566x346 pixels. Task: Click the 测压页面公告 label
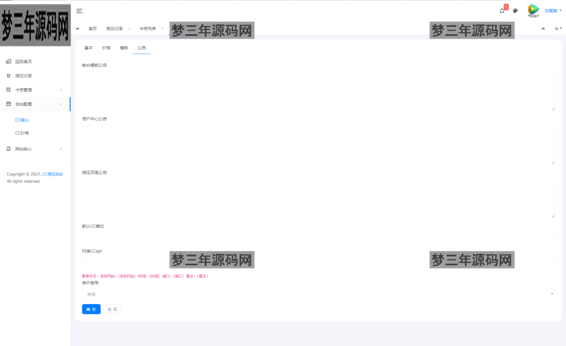[x=94, y=173]
